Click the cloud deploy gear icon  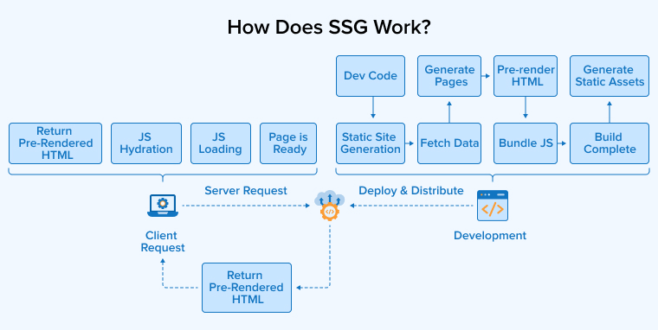point(329,206)
